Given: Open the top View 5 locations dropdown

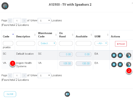Looking at the screenshot, I should click(44, 21).
